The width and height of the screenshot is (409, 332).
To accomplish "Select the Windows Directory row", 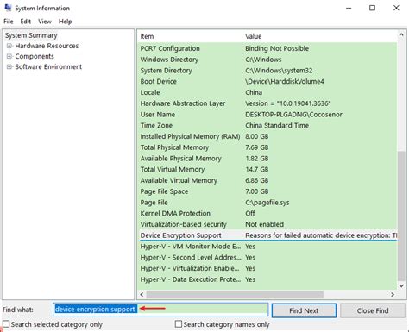I will click(x=267, y=60).
